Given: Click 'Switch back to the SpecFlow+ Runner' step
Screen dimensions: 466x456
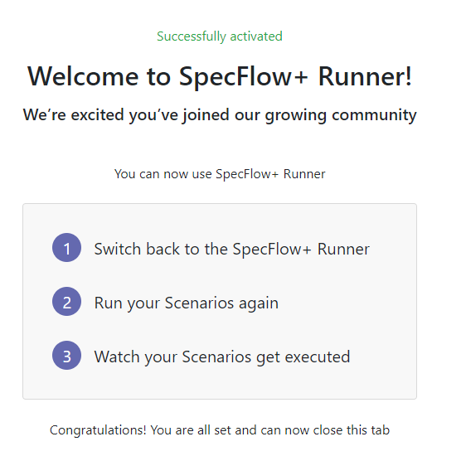Looking at the screenshot, I should point(232,249).
